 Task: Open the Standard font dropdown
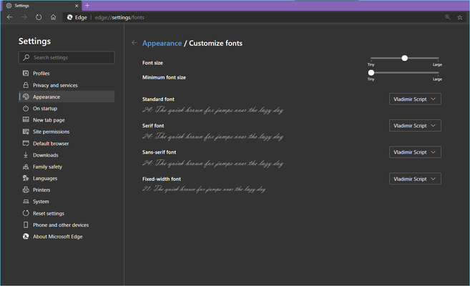tap(415, 99)
